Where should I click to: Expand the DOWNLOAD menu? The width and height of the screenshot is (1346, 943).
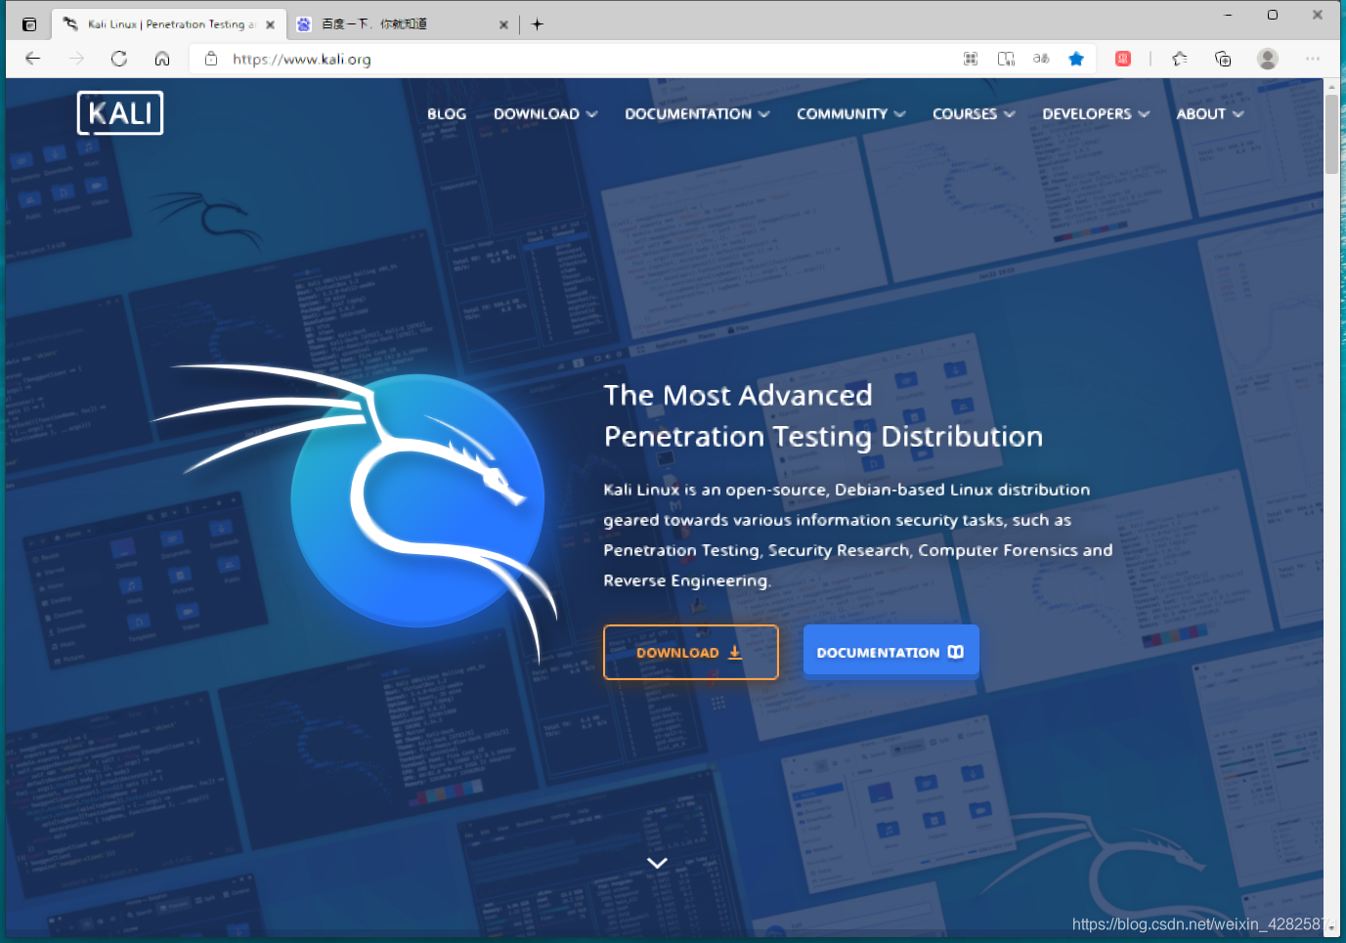(545, 113)
